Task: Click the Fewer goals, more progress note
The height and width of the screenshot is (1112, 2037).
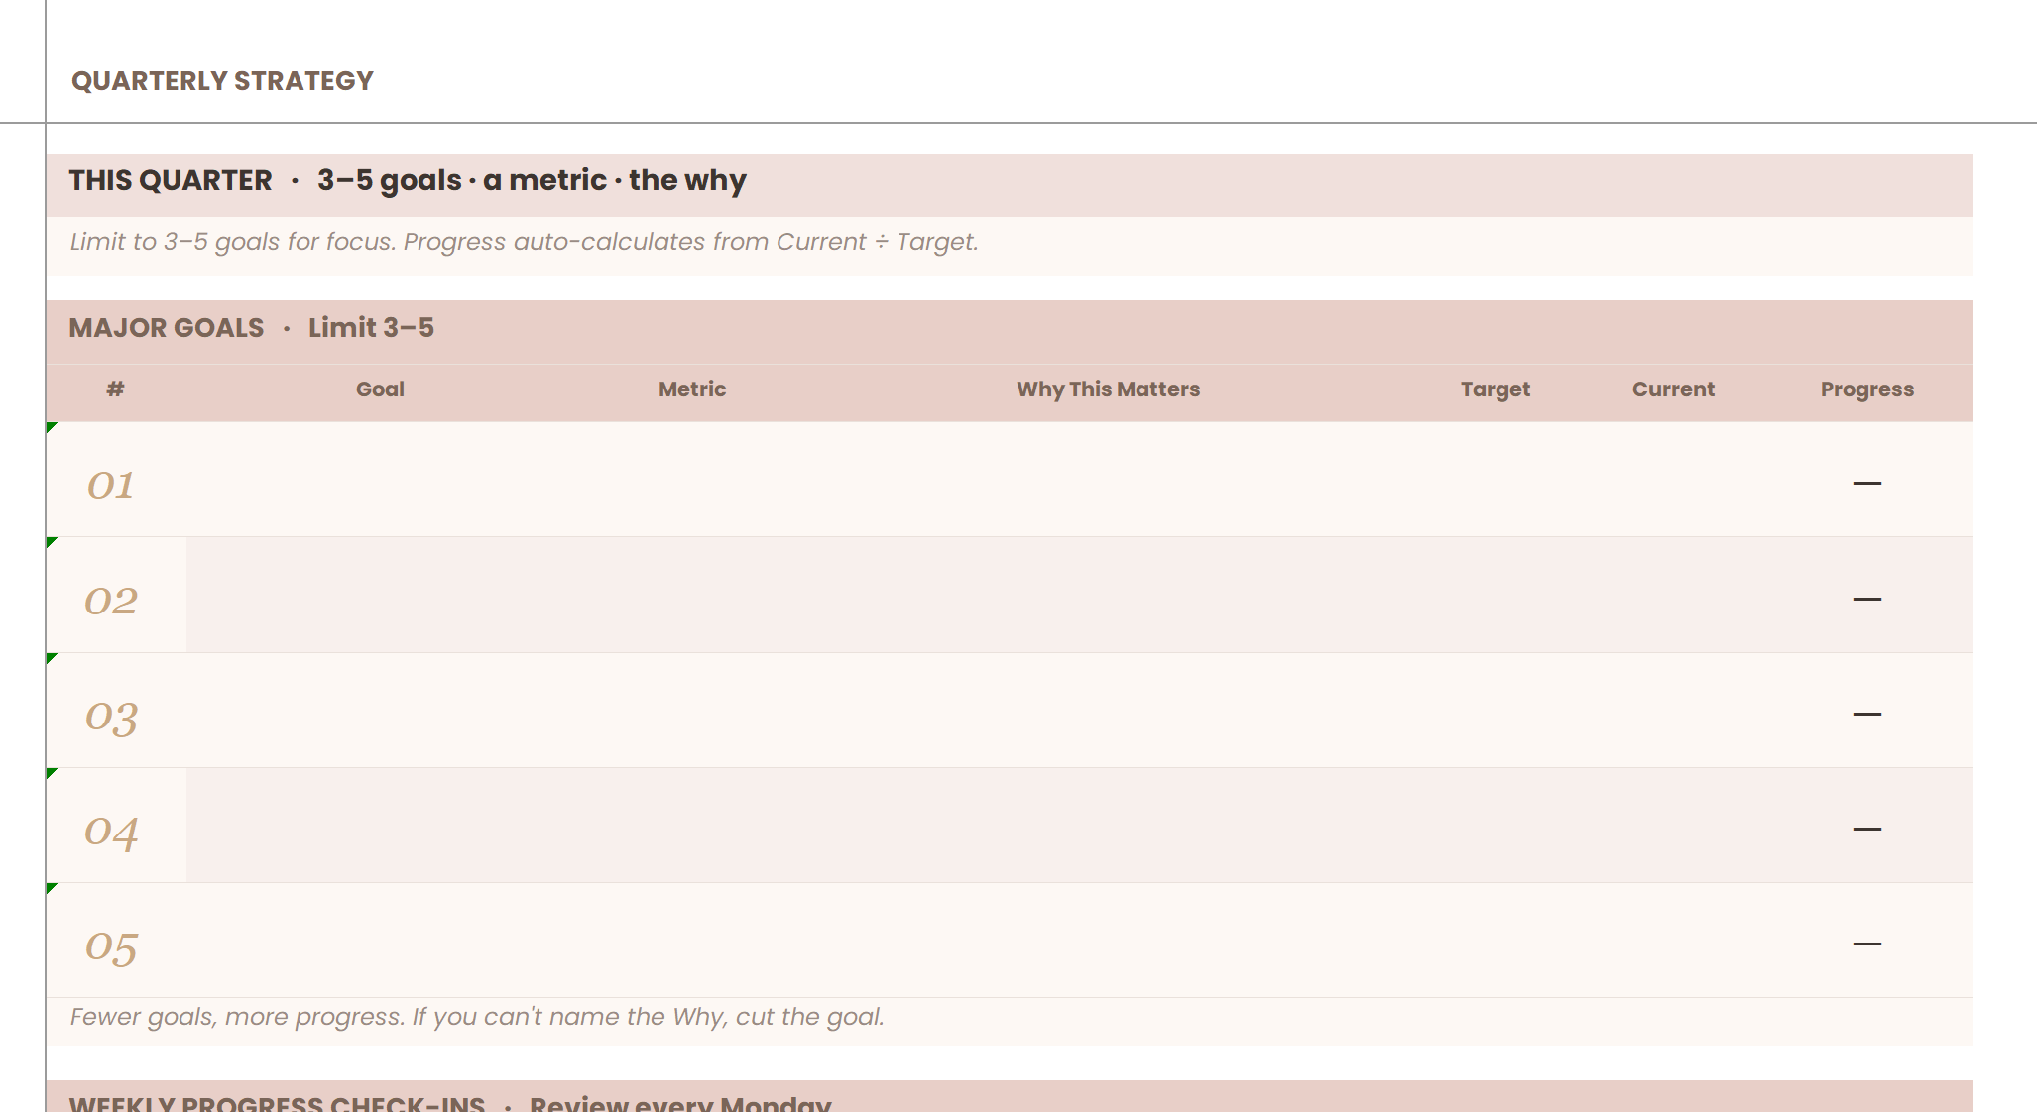Action: tap(477, 1017)
